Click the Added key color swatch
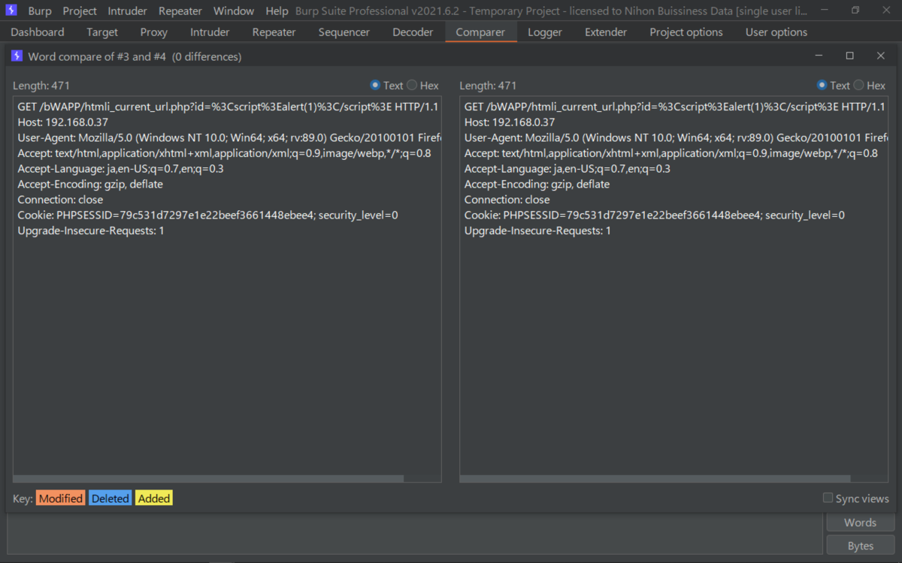This screenshot has width=902, height=563. (x=154, y=498)
